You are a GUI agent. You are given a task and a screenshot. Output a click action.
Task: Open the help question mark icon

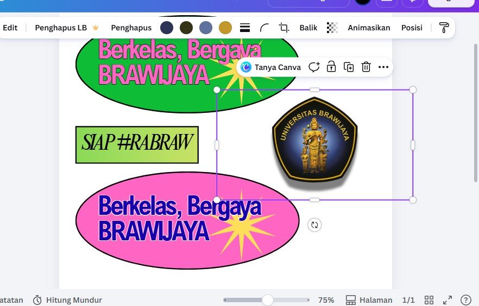coord(466,300)
